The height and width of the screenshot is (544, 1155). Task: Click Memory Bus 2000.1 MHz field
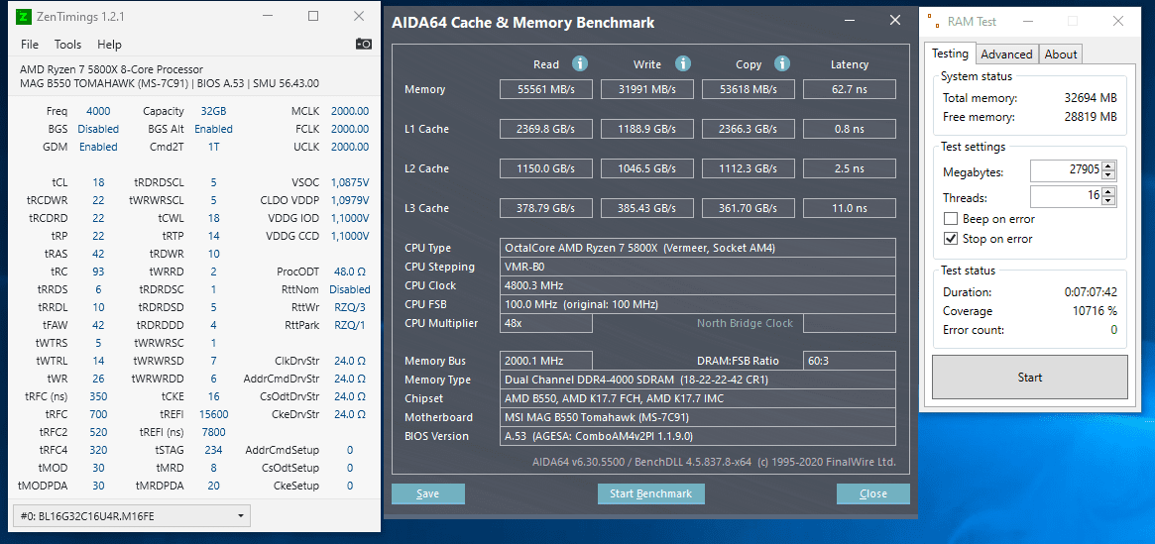(546, 361)
